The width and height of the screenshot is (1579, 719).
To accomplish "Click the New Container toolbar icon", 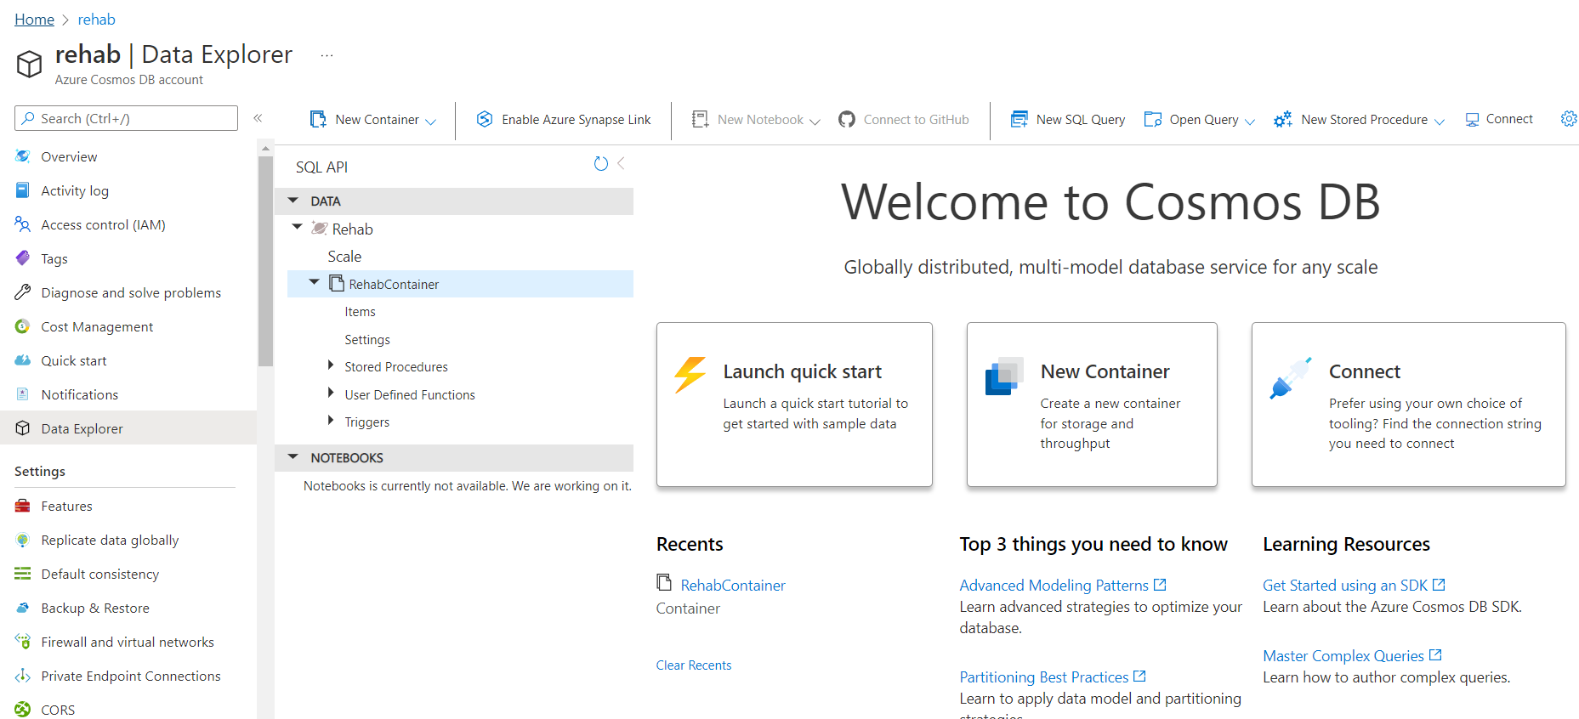I will coord(318,119).
